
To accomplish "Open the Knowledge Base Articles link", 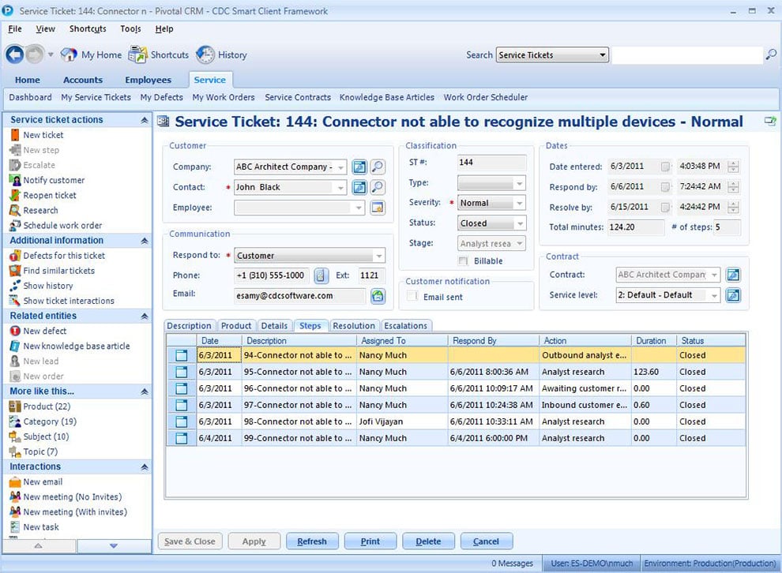I will tap(387, 97).
